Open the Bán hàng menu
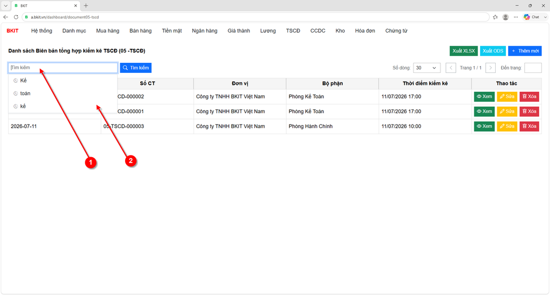This screenshot has width=550, height=295. click(140, 31)
